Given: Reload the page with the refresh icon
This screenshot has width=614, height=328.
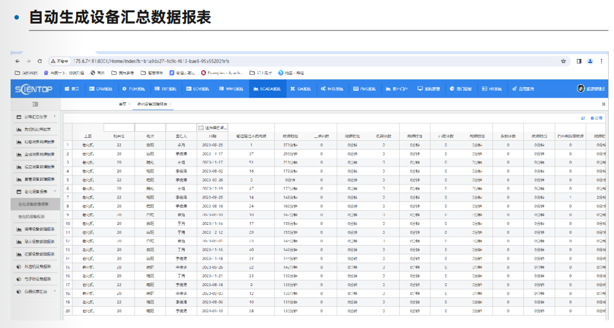Looking at the screenshot, I should point(39,61).
